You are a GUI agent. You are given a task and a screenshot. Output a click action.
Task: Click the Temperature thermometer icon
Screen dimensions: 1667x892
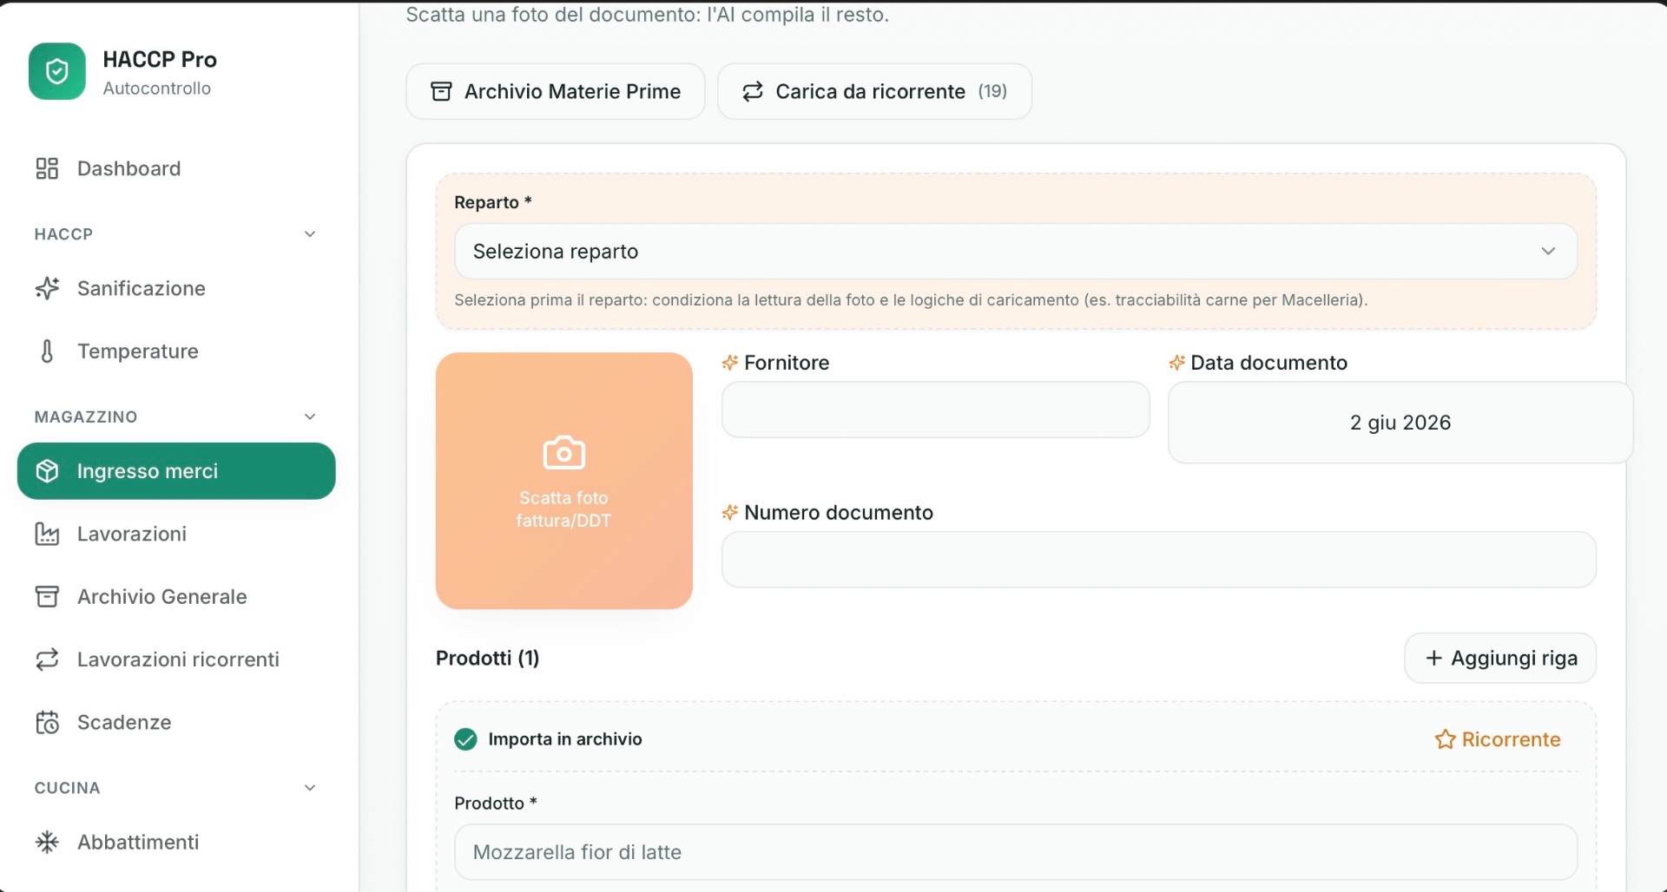(x=47, y=351)
